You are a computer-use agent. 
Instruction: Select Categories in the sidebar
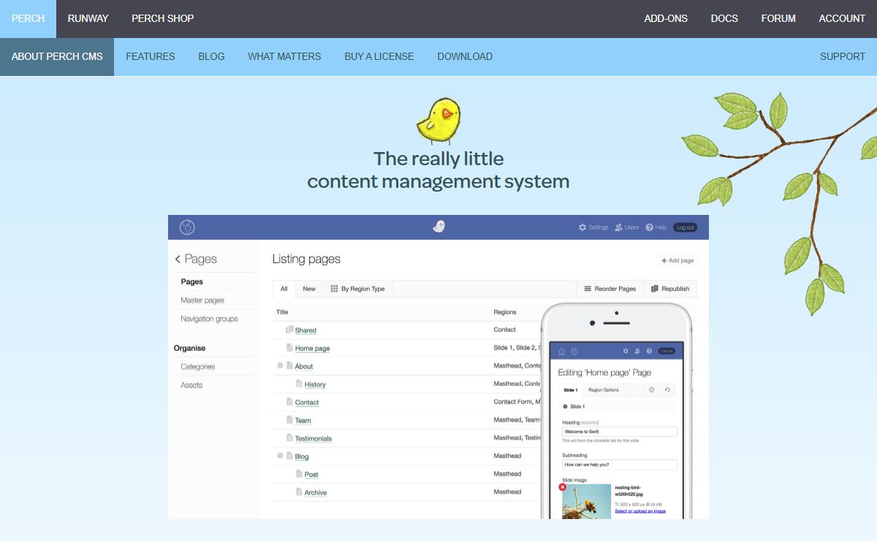tap(198, 367)
